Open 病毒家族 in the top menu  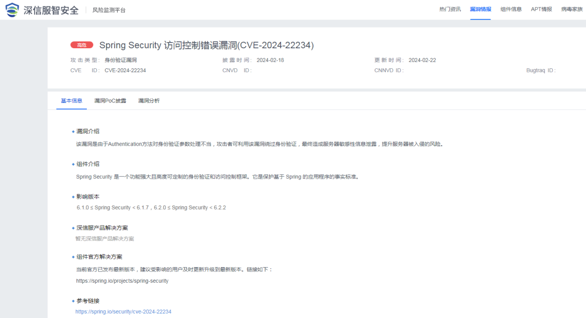[x=572, y=9]
